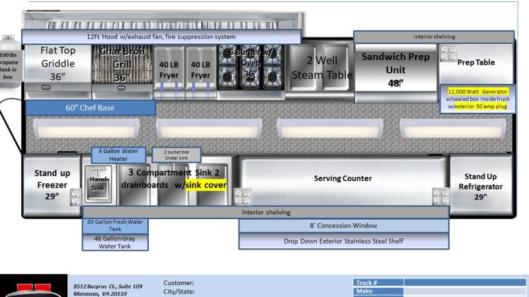Click the 60" Chef Base label
The width and height of the screenshot is (529, 297).
90,108
